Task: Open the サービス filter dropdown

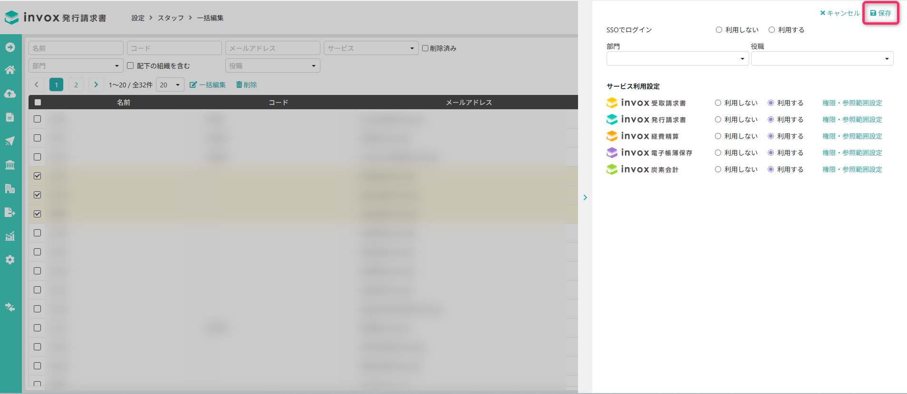Action: [371, 48]
